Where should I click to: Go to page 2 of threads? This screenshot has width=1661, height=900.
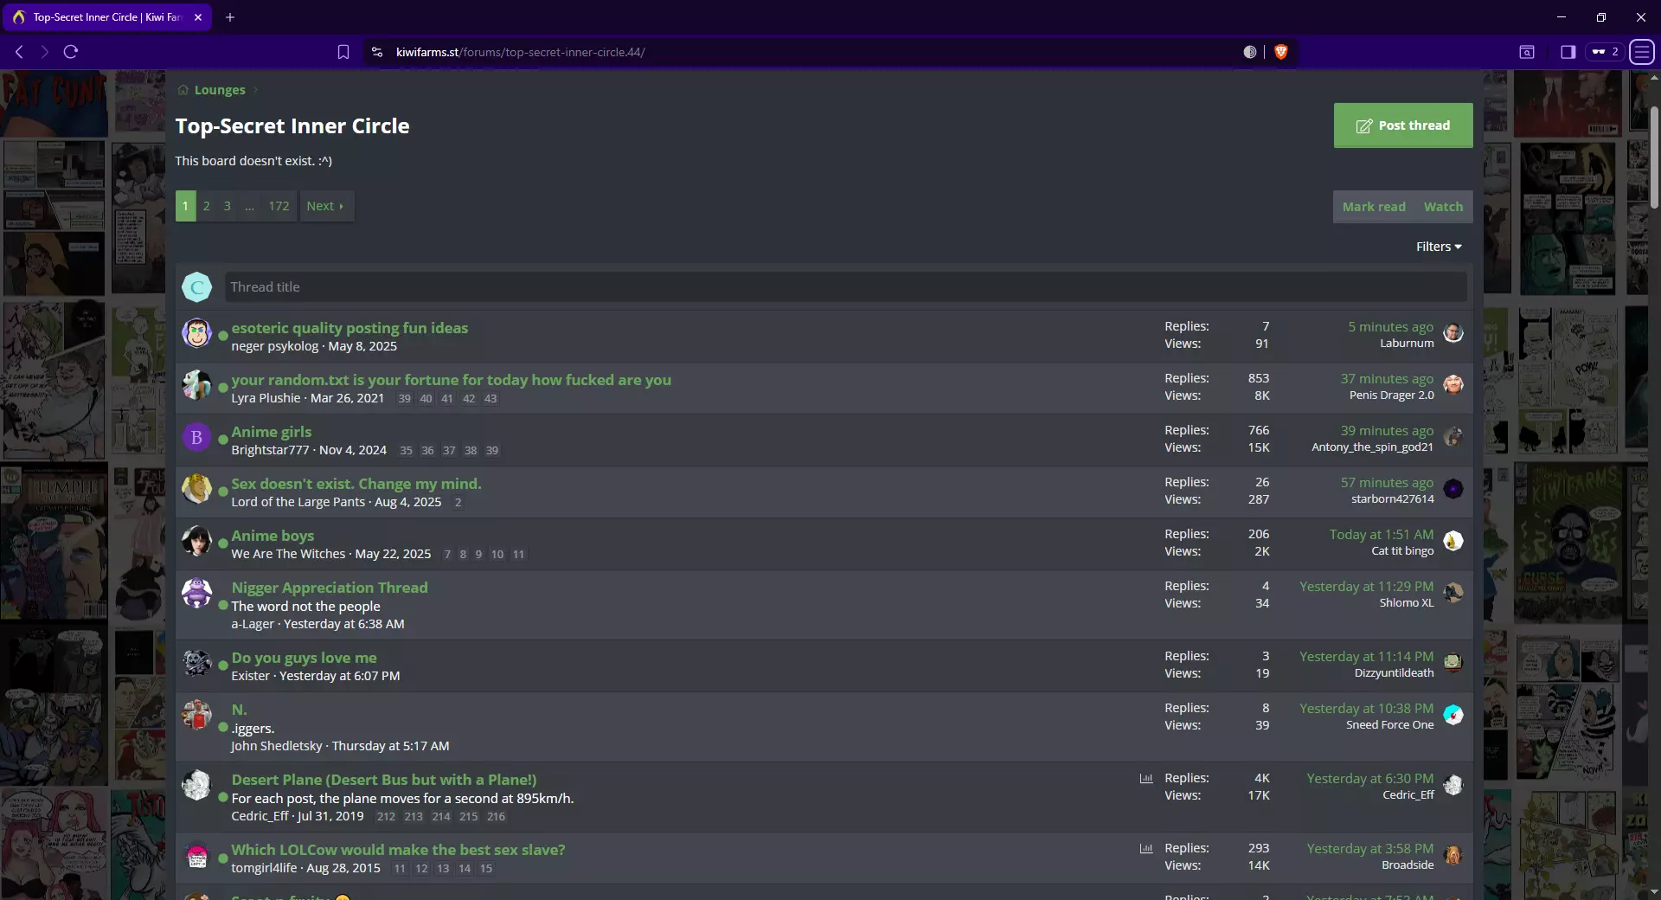[206, 206]
